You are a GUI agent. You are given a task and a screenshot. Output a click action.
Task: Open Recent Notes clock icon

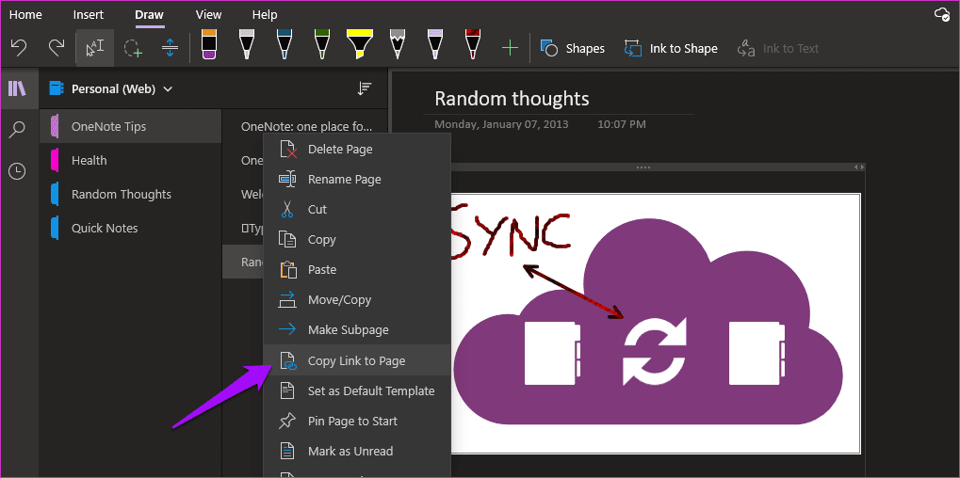[17, 172]
